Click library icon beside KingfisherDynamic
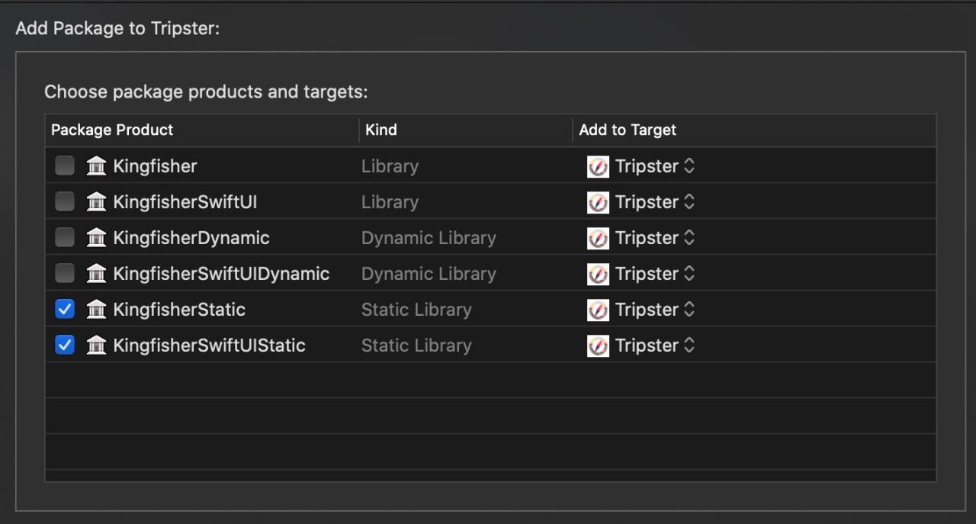976x524 pixels. tap(96, 237)
